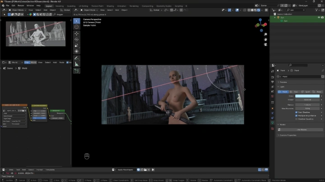
Task: Switch to the Scripting workspace tab
Action: 179,6
